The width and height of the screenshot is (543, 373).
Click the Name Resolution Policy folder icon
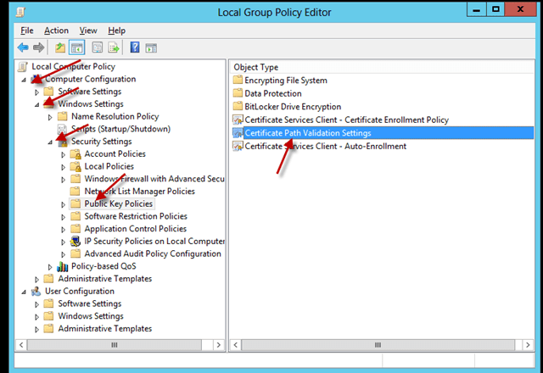tap(62, 116)
